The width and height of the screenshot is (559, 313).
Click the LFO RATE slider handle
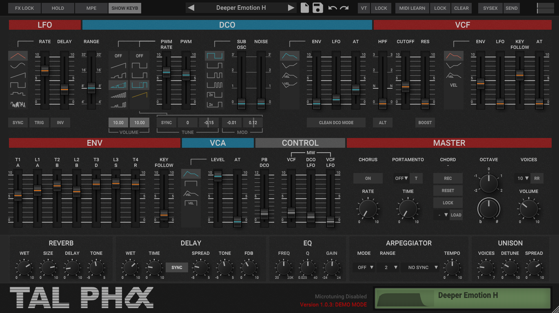click(x=45, y=70)
